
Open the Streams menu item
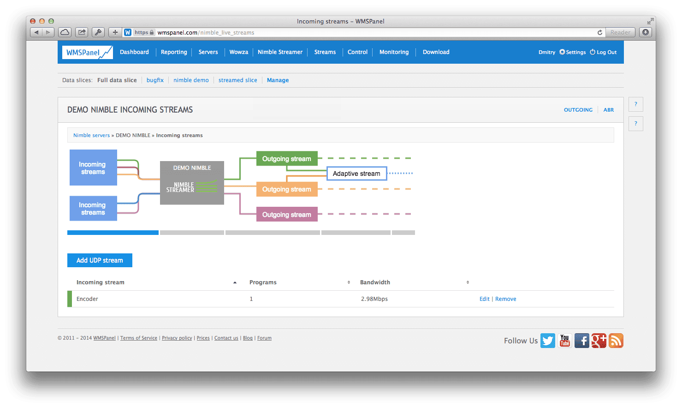point(325,52)
